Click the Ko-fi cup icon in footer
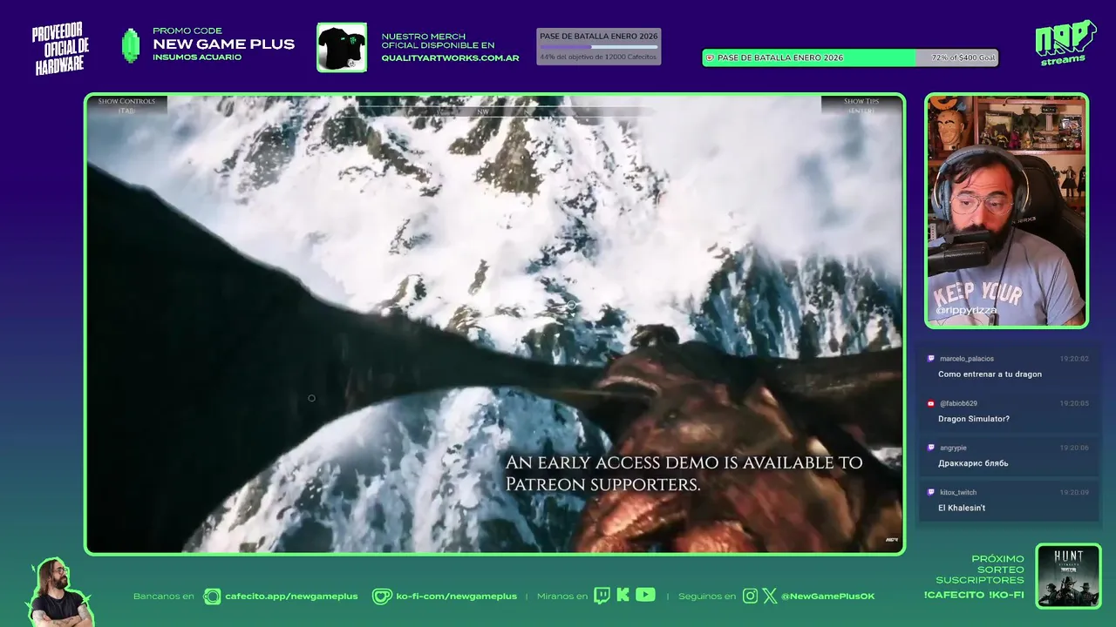Image resolution: width=1116 pixels, height=627 pixels. click(x=382, y=597)
